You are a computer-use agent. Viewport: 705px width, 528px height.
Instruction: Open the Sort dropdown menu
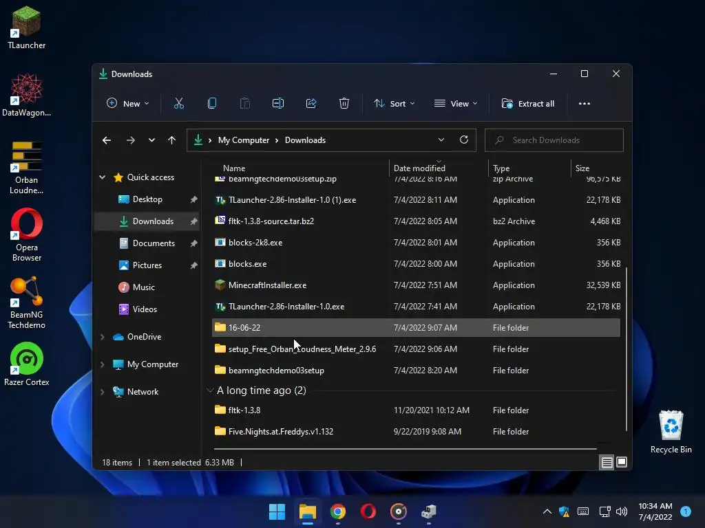click(x=394, y=104)
